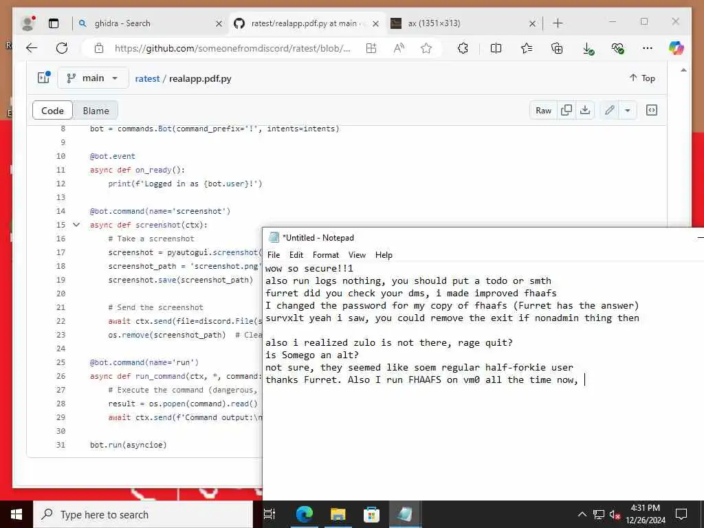Expand GitHub file tree panel icon
704x528 pixels.
[x=44, y=78]
